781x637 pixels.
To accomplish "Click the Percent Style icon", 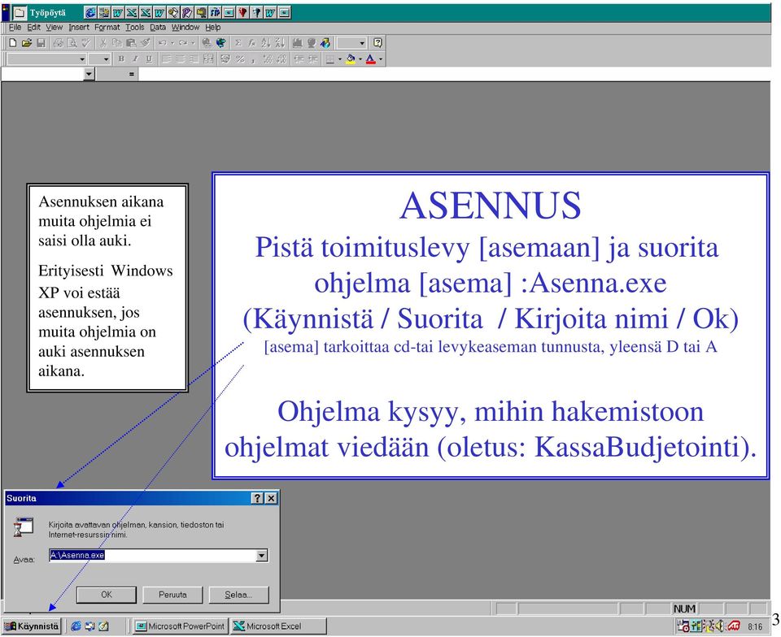I will pyautogui.click(x=240, y=59).
